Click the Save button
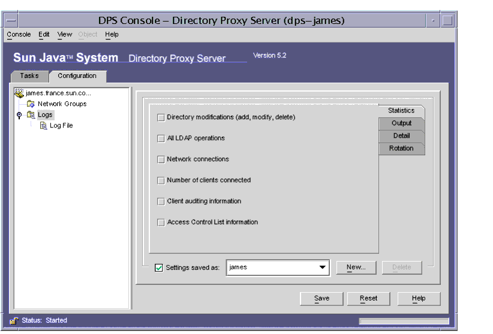 click(x=321, y=299)
